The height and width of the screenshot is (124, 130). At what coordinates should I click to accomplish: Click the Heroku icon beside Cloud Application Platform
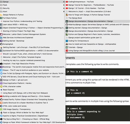1,83
